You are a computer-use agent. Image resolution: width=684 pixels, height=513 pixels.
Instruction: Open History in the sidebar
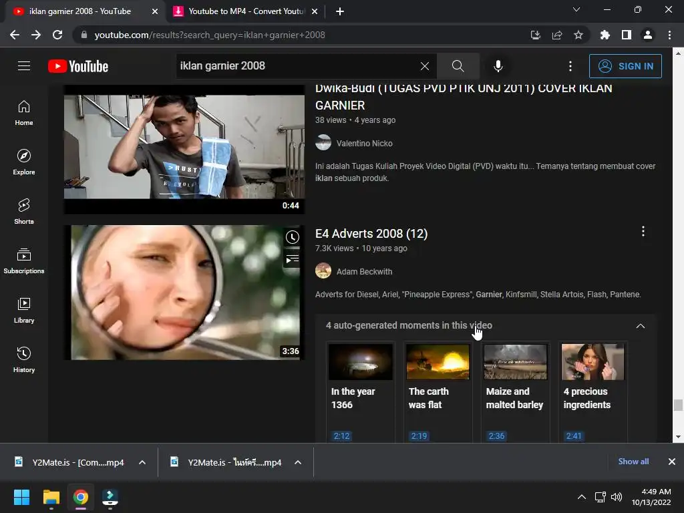tap(24, 359)
